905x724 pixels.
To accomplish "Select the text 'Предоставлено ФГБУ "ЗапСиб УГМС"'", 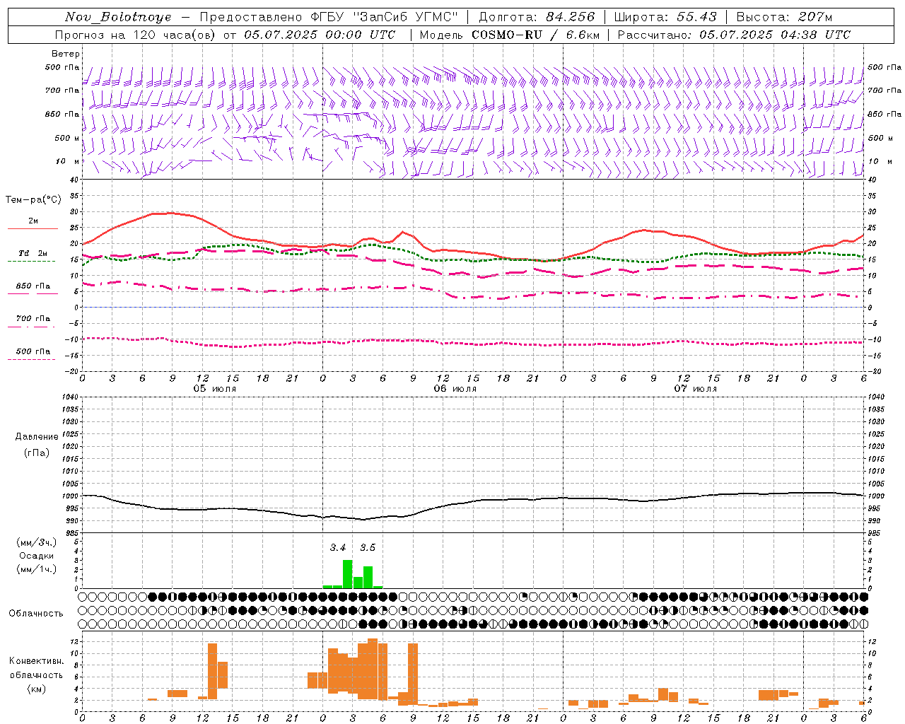I will point(328,17).
